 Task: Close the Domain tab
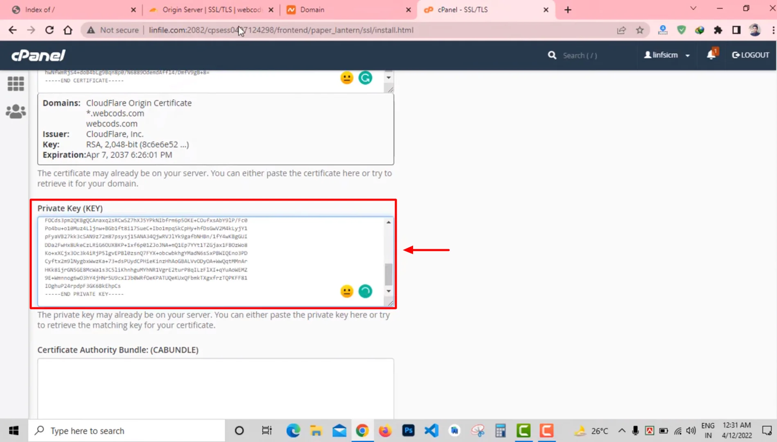pyautogui.click(x=408, y=10)
